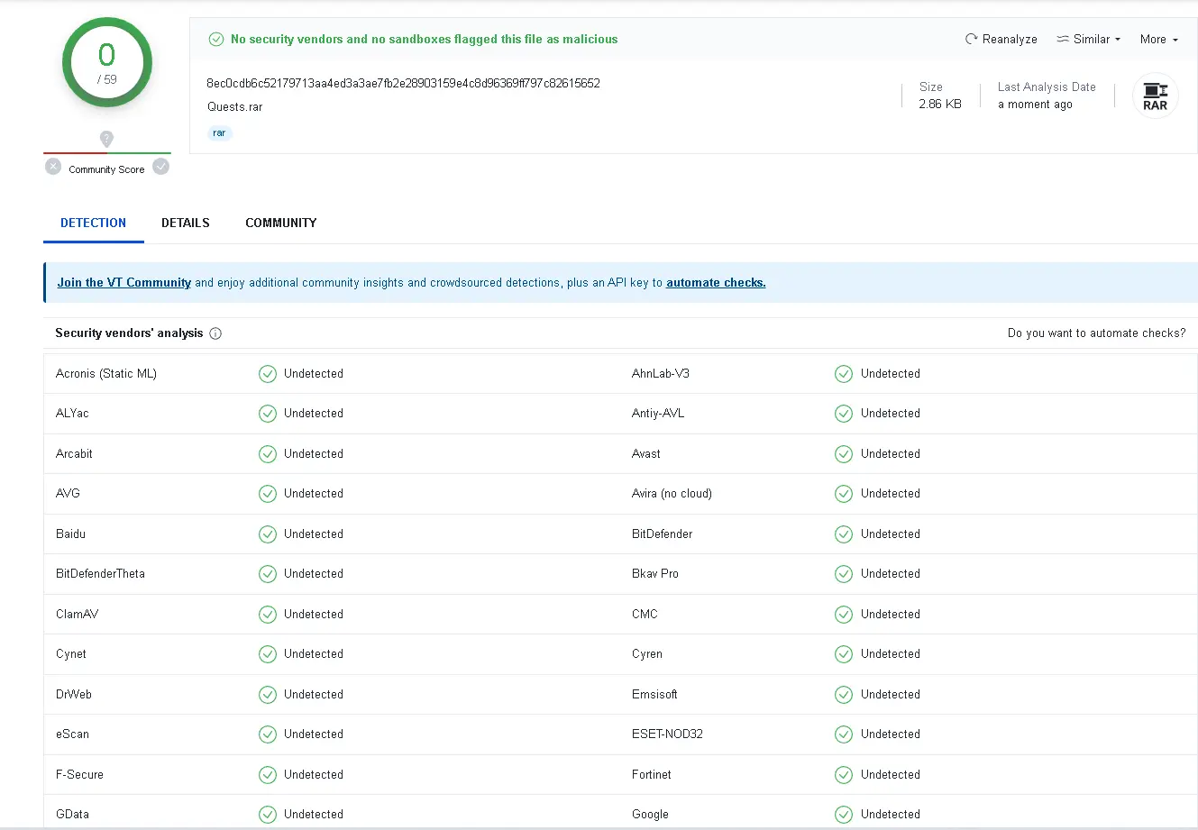Open the Join the VT Community link
1198x830 pixels.
(x=124, y=282)
